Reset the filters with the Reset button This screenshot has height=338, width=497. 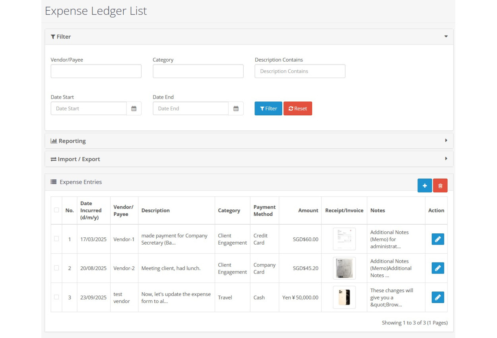point(297,109)
